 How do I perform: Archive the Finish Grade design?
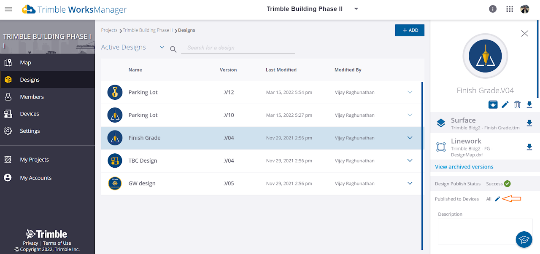click(x=493, y=104)
